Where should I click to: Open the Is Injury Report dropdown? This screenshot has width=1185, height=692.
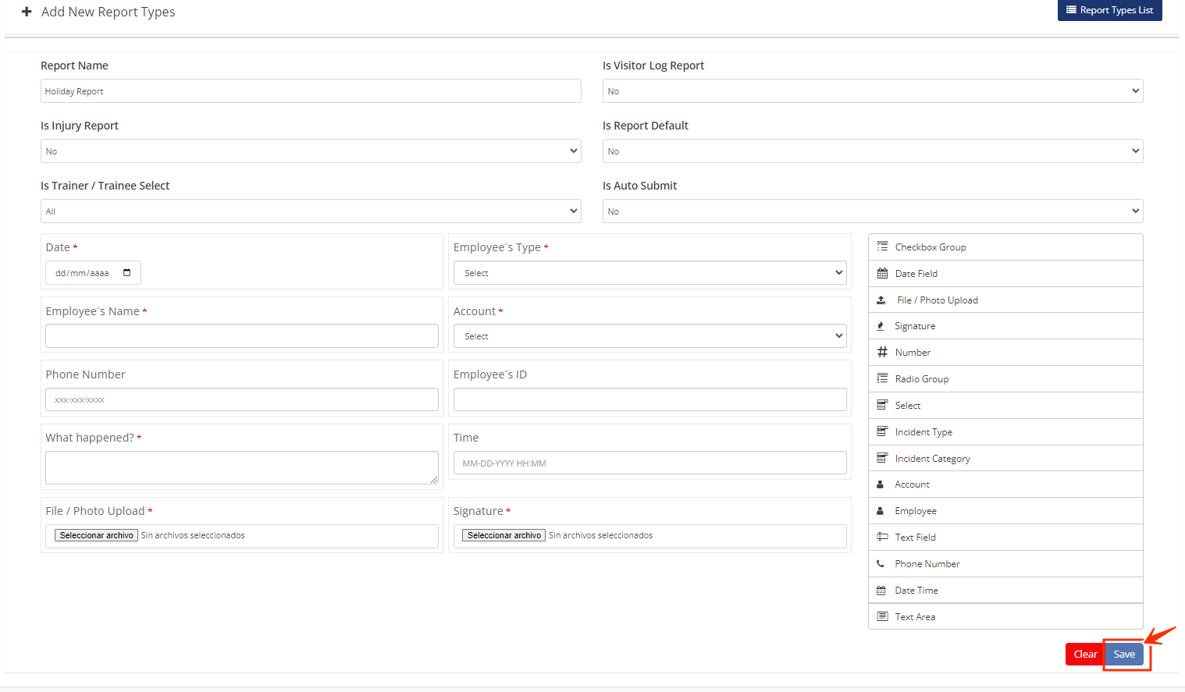(310, 151)
